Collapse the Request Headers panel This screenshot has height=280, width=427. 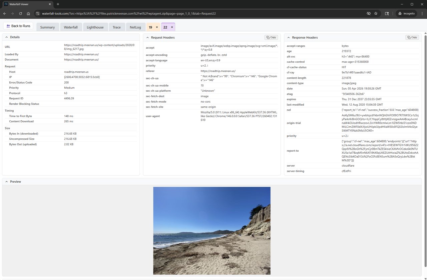(x=147, y=37)
